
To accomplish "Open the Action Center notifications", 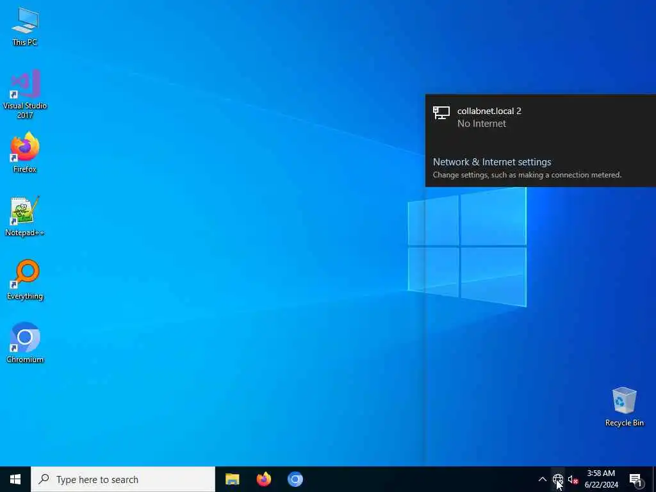I will point(636,479).
